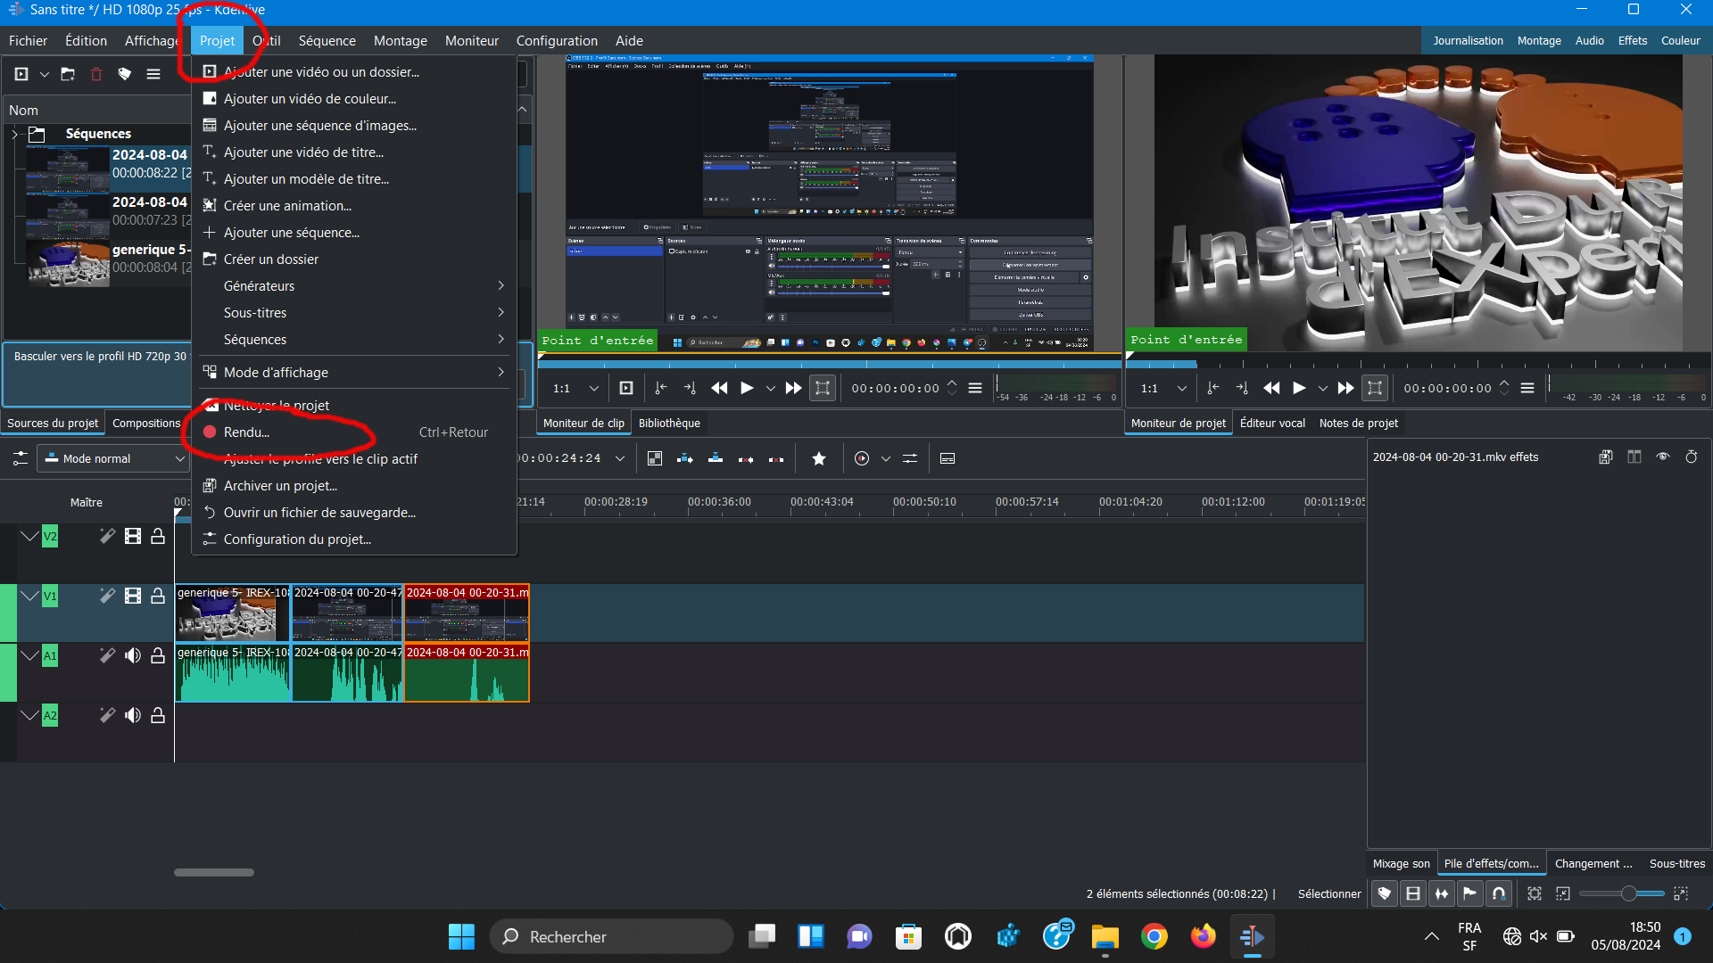Toggle edit mode in project monitor

[1375, 388]
